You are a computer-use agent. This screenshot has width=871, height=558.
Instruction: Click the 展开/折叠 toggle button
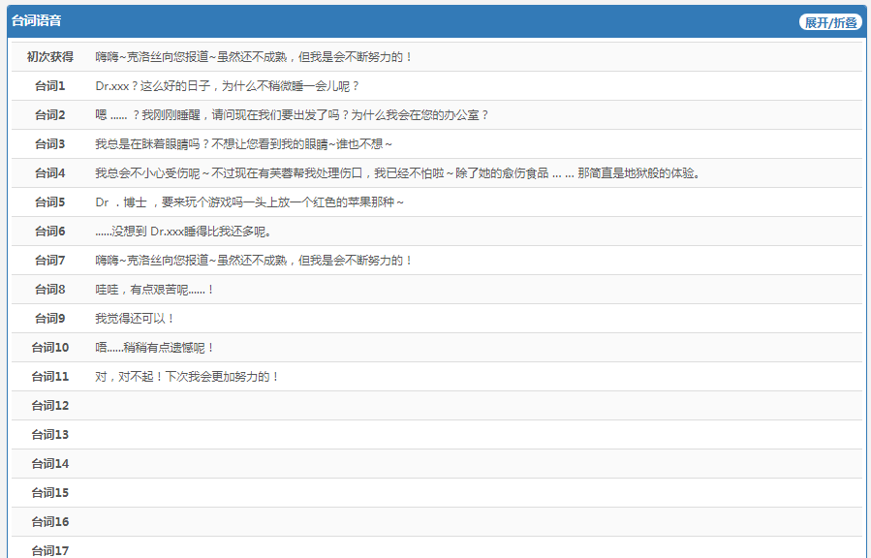[x=829, y=22]
